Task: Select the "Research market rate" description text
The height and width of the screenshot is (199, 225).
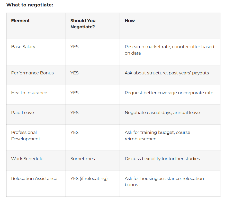Action: 169,50
